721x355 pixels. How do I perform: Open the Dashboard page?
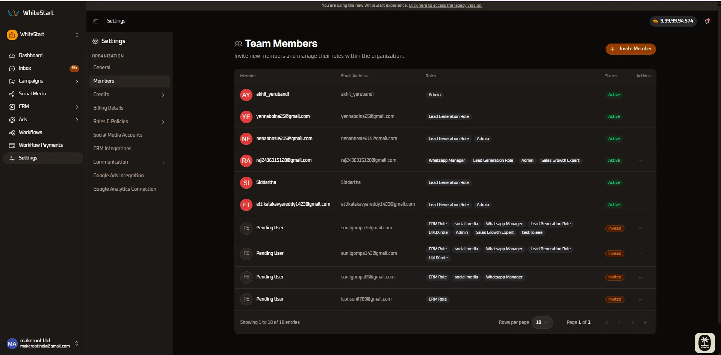(43, 56)
